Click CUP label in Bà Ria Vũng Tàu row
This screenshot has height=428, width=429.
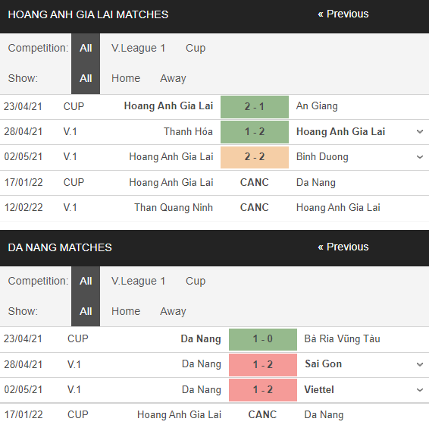point(78,339)
